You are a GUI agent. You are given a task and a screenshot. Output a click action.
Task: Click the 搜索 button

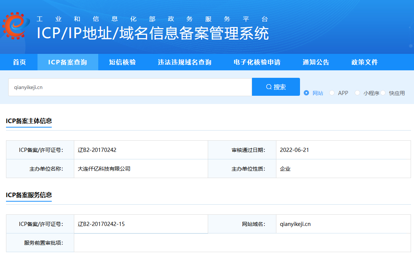tap(276, 87)
